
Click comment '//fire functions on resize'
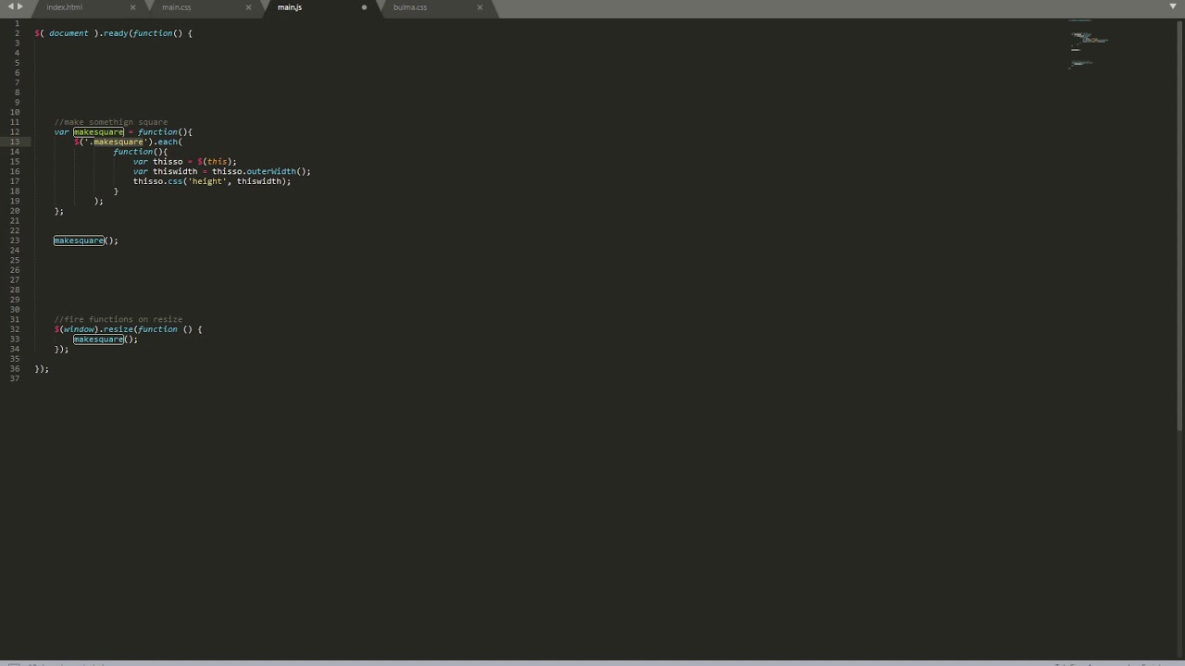pos(118,319)
